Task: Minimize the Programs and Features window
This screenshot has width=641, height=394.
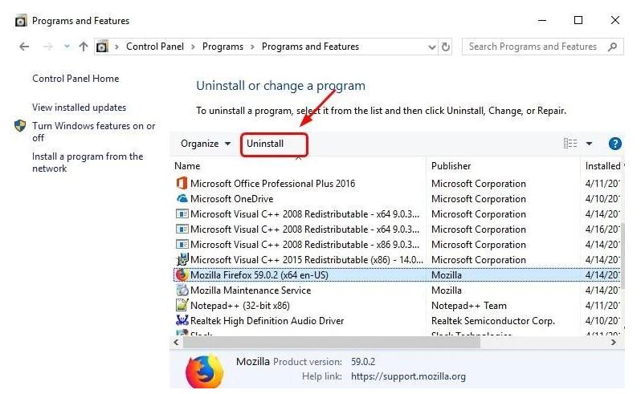Action: point(542,20)
